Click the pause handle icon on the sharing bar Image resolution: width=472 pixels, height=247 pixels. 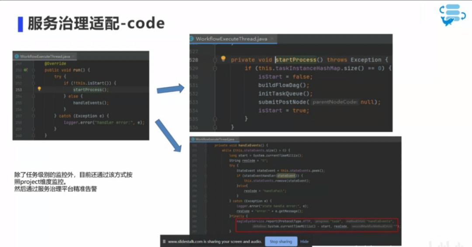click(x=164, y=241)
